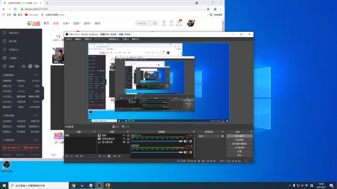Image resolution: width=337 pixels, height=189 pixels.
Task: Toggle lock on the 图像 source
Action: 128,135
